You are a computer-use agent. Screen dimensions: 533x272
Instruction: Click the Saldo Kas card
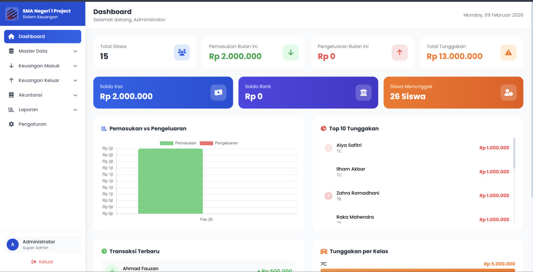point(163,93)
